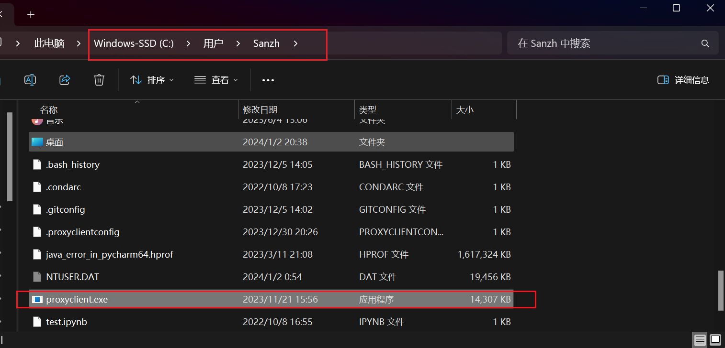Click the HPROF 文件 type cell
Viewport: 725px width, 348px height.
[384, 254]
